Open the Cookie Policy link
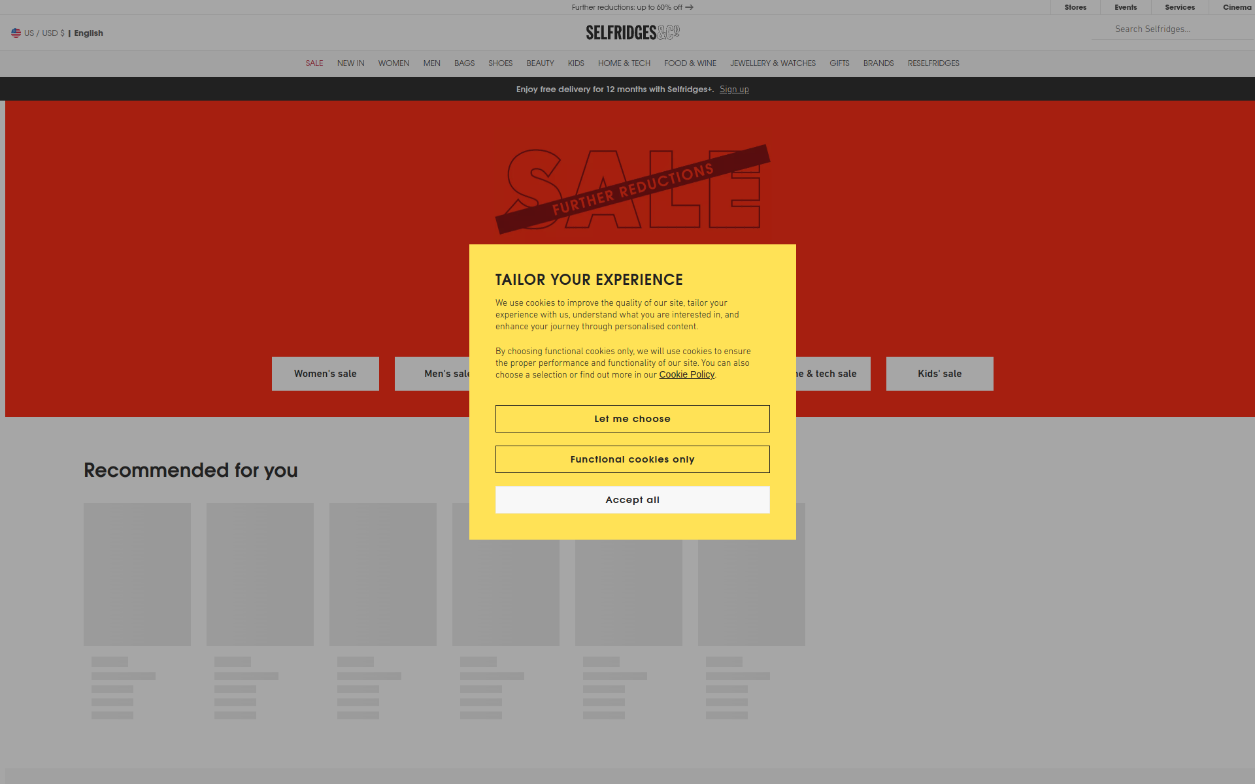This screenshot has width=1255, height=784. pos(686,374)
